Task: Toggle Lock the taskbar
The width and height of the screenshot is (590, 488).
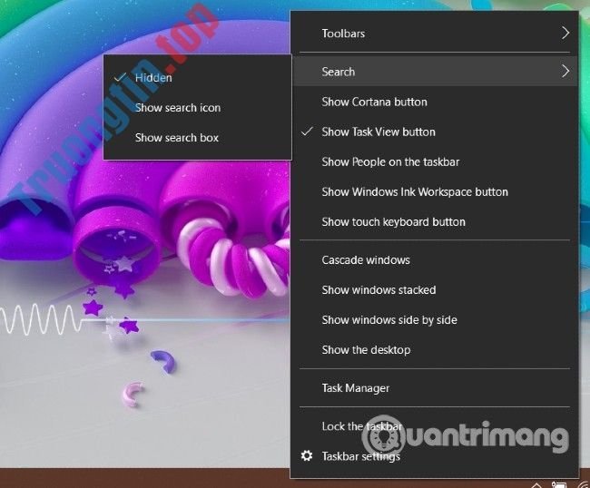Action: point(361,426)
